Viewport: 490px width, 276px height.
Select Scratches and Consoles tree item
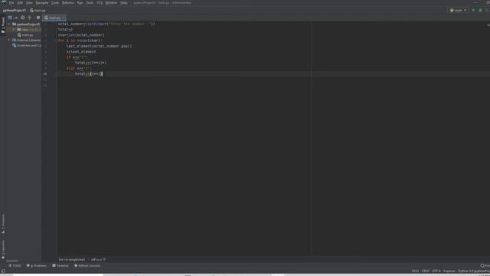(x=27, y=45)
